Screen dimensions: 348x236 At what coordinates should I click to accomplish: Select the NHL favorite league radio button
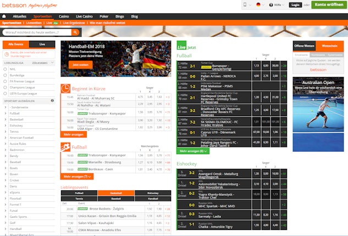coord(5,69)
